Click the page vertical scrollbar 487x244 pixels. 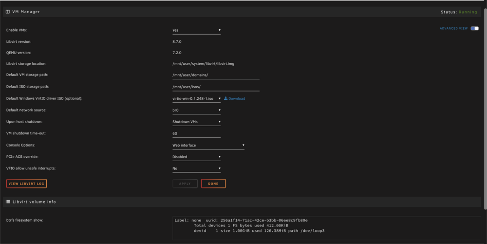[x=486, y=109]
